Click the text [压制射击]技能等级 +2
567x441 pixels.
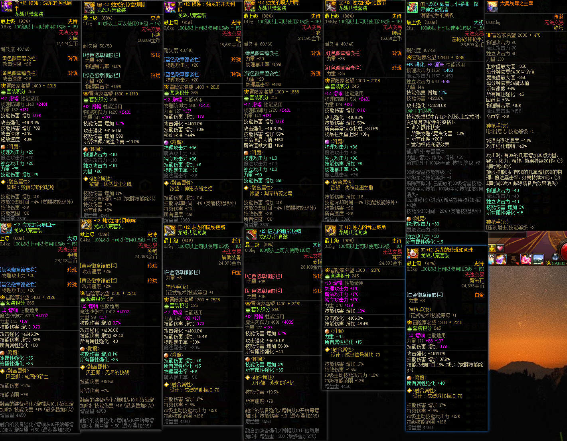[x=510, y=227]
